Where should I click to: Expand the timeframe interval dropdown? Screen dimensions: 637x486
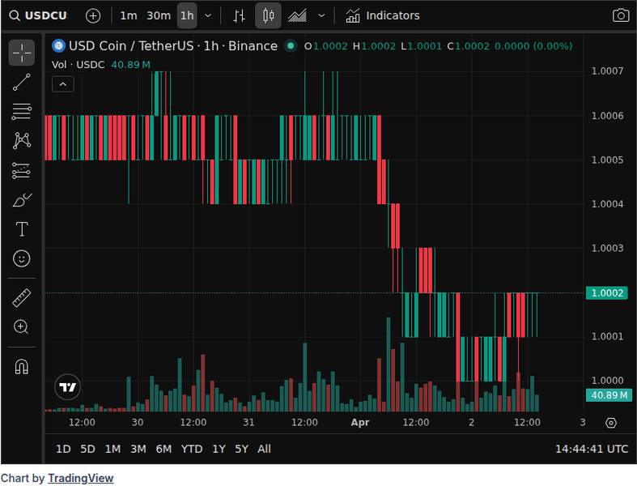click(208, 16)
